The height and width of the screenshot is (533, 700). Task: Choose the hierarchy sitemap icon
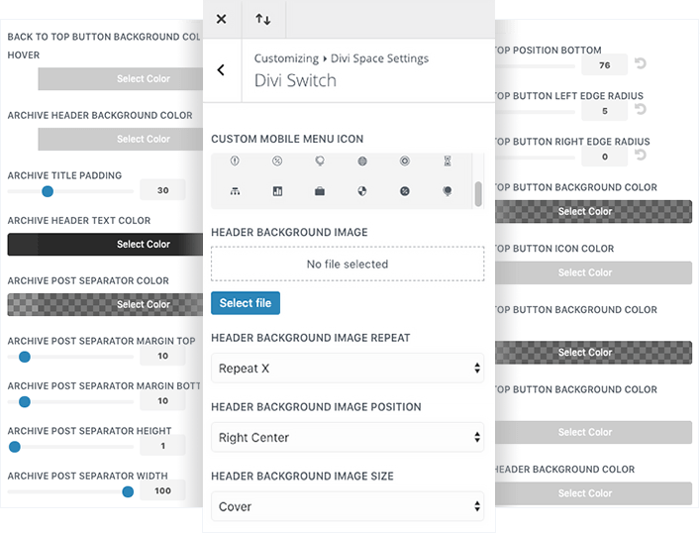[x=235, y=191]
